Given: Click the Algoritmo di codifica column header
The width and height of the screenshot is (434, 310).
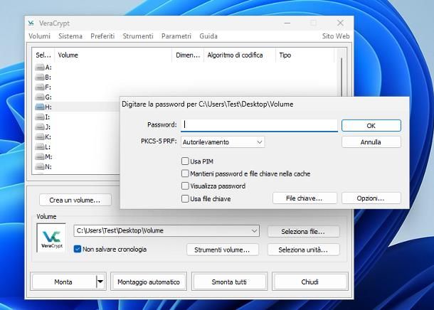Looking at the screenshot, I should [240, 55].
